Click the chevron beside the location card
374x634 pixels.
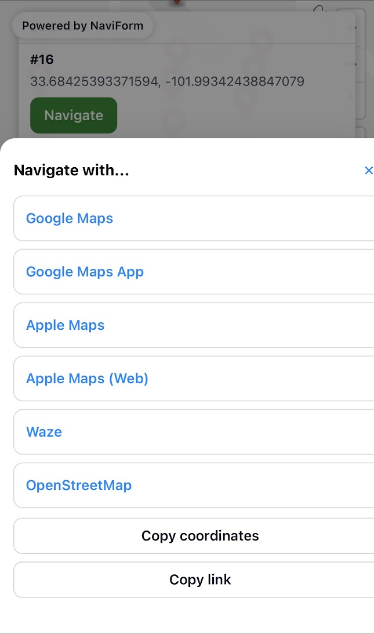coord(356,64)
